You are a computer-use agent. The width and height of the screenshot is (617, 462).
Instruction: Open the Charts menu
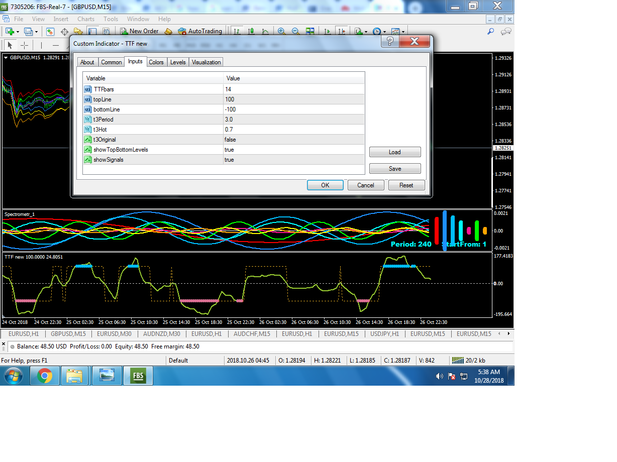click(86, 19)
